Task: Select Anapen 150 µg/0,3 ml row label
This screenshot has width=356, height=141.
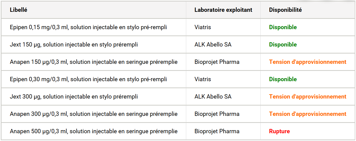Action: (x=94, y=62)
